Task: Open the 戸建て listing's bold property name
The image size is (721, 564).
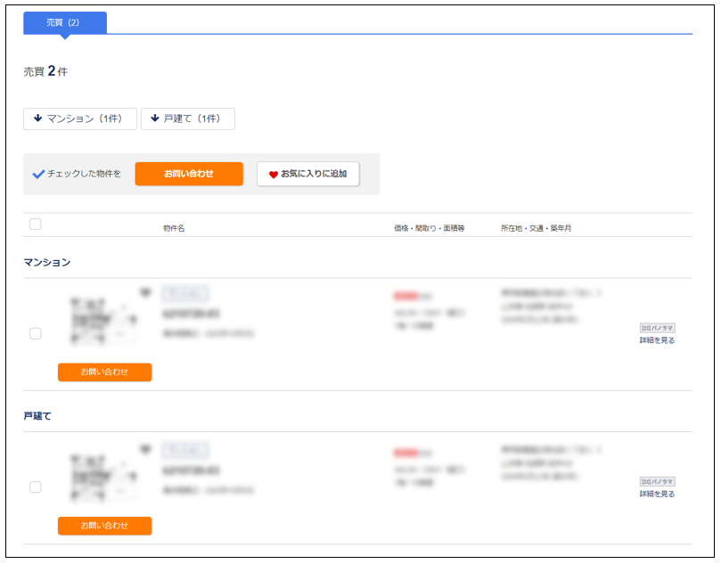Action: [191, 470]
